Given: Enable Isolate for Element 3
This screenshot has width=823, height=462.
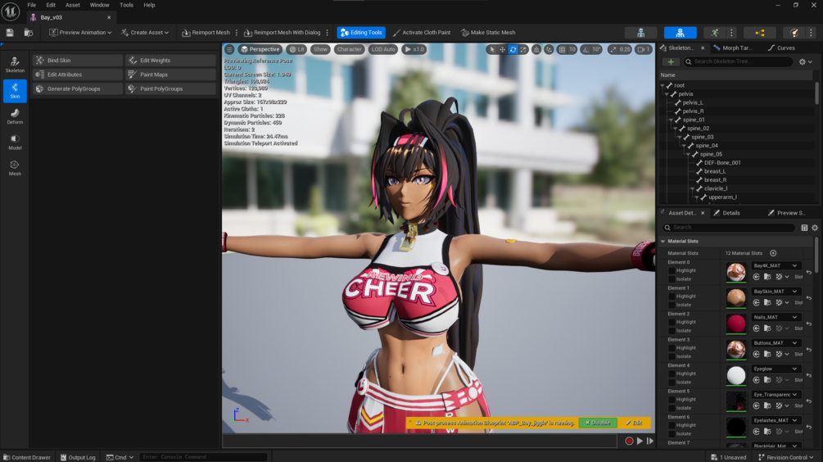Looking at the screenshot, I should pyautogui.click(x=672, y=356).
